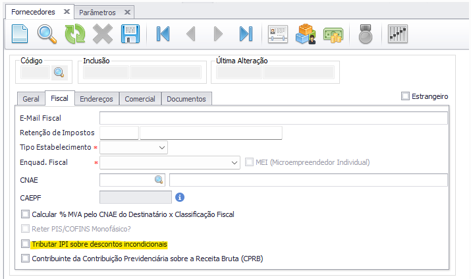Jump to the last record
This screenshot has width=471, height=279.
coord(246,34)
